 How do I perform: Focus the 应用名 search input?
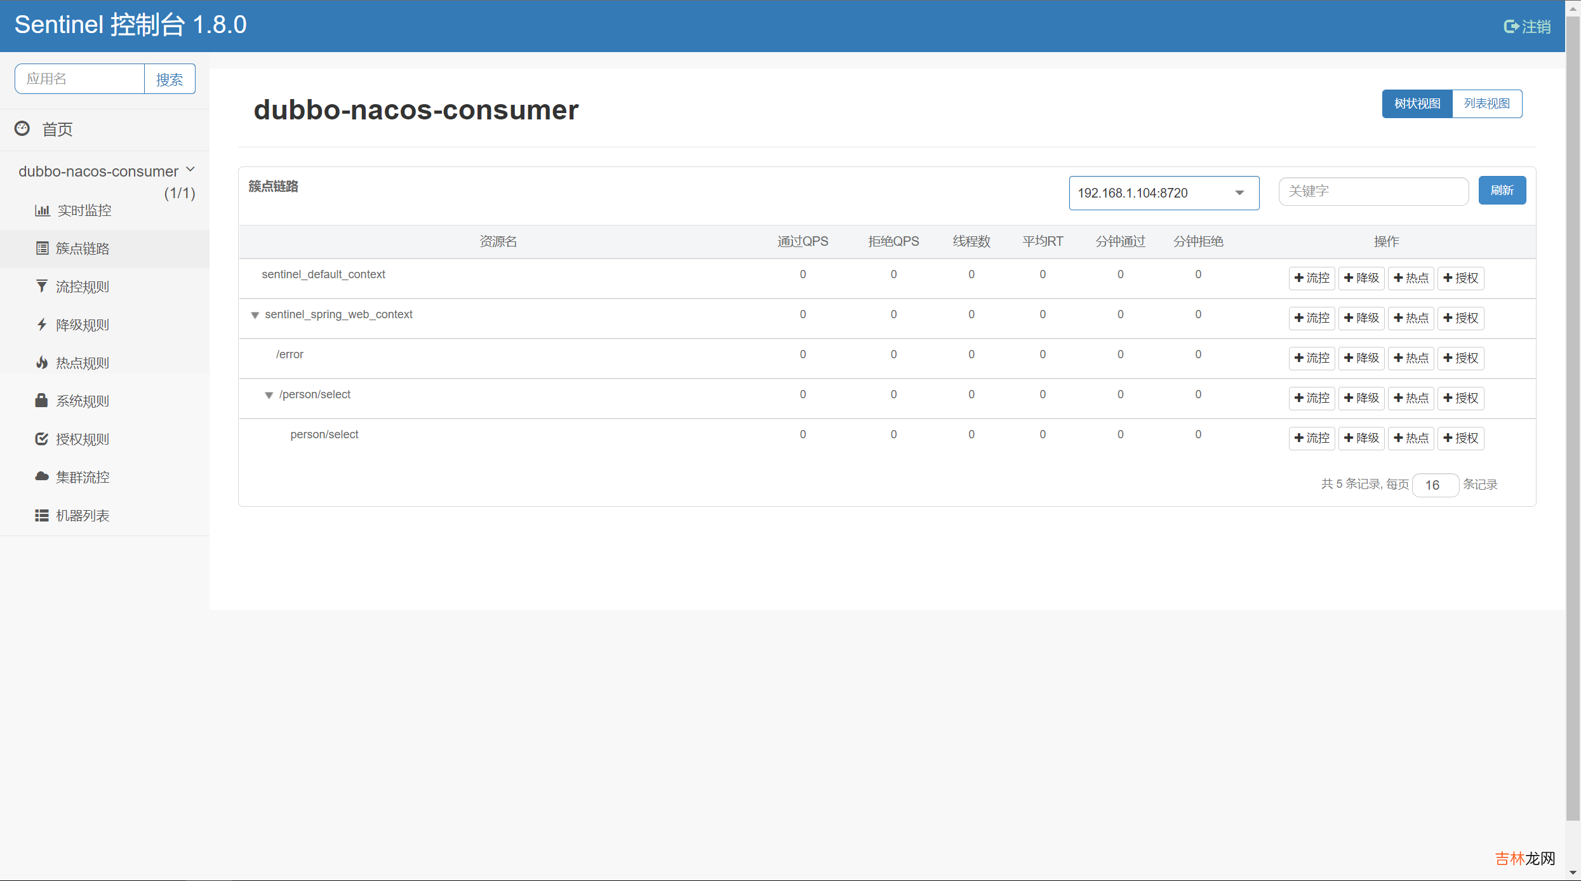[80, 79]
